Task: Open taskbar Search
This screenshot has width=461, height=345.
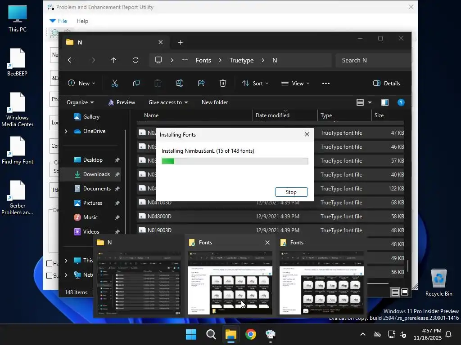Action: pos(211,334)
